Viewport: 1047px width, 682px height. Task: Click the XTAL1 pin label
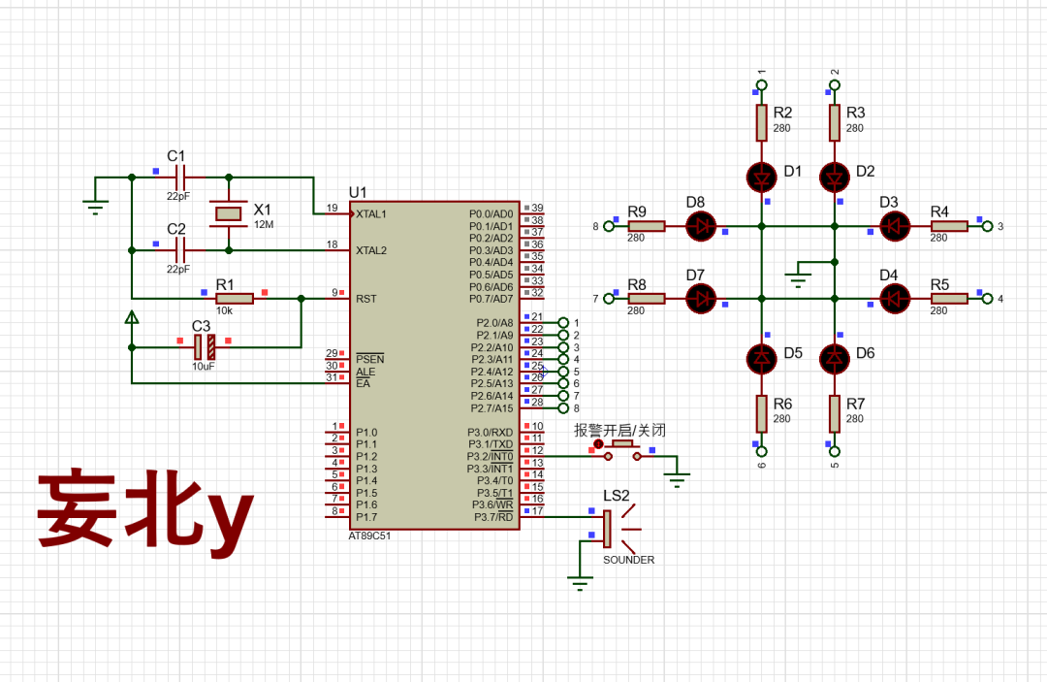click(371, 214)
